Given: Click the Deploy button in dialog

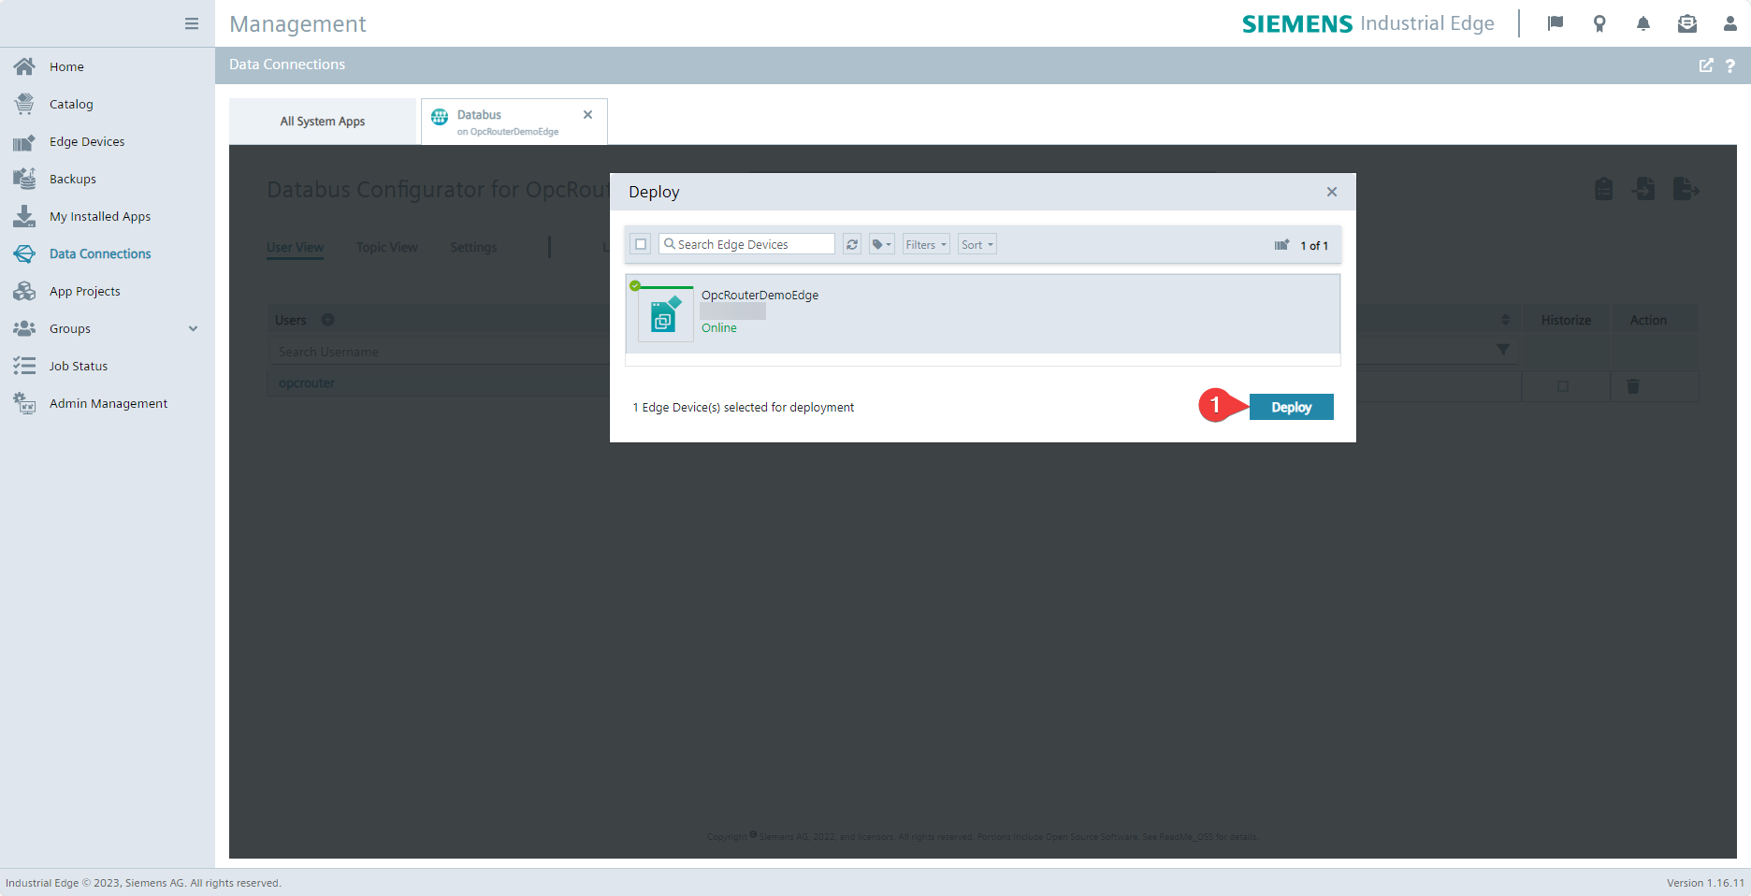Looking at the screenshot, I should pyautogui.click(x=1291, y=407).
